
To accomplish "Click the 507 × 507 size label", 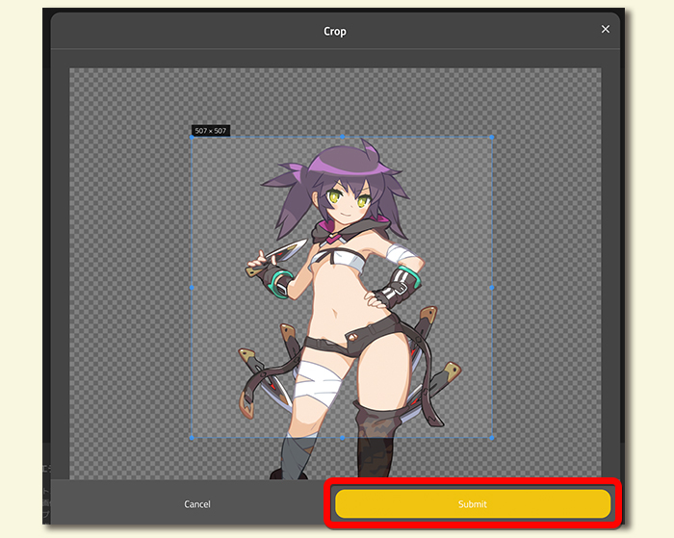I will [x=211, y=131].
